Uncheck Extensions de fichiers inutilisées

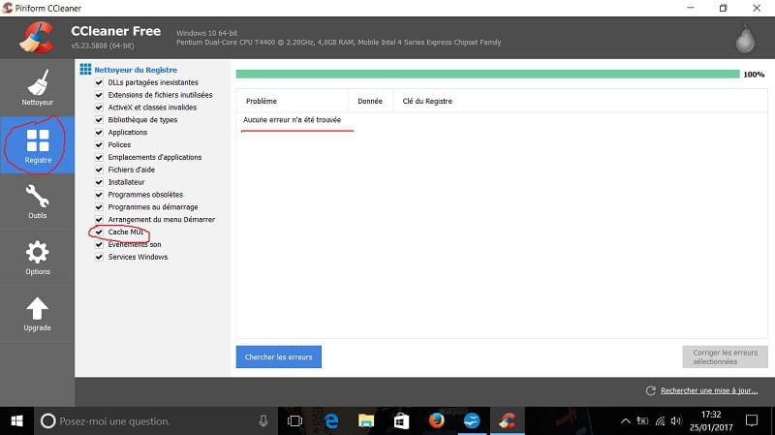99,95
